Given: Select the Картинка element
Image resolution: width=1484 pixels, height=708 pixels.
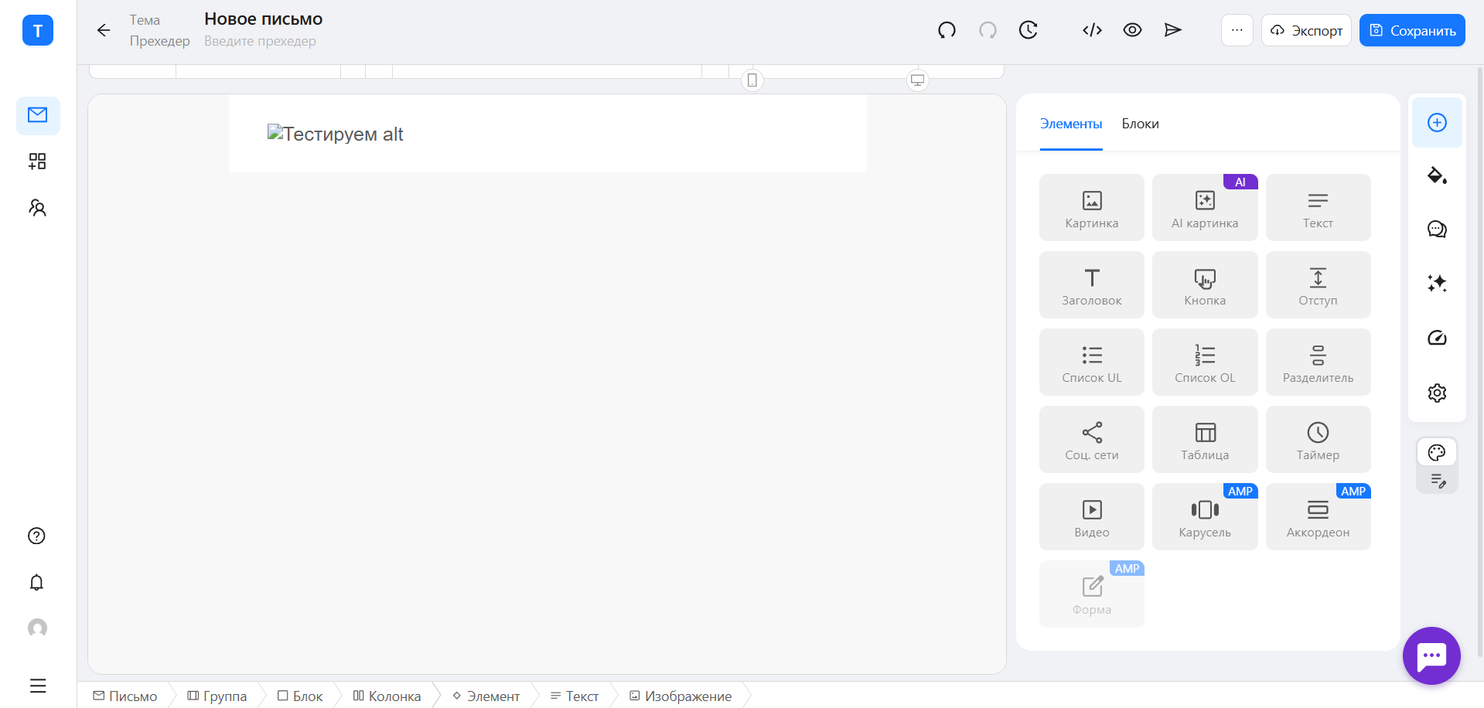Looking at the screenshot, I should pos(1092,207).
